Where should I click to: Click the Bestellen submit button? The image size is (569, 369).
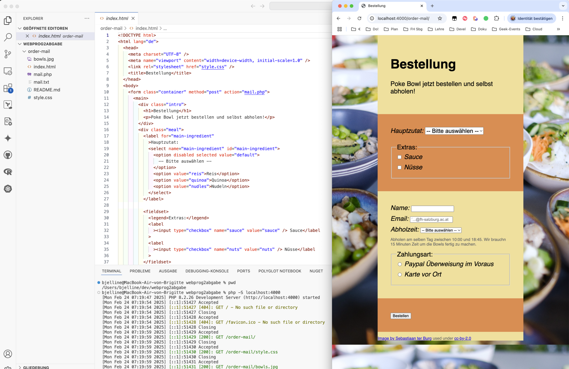click(x=401, y=316)
